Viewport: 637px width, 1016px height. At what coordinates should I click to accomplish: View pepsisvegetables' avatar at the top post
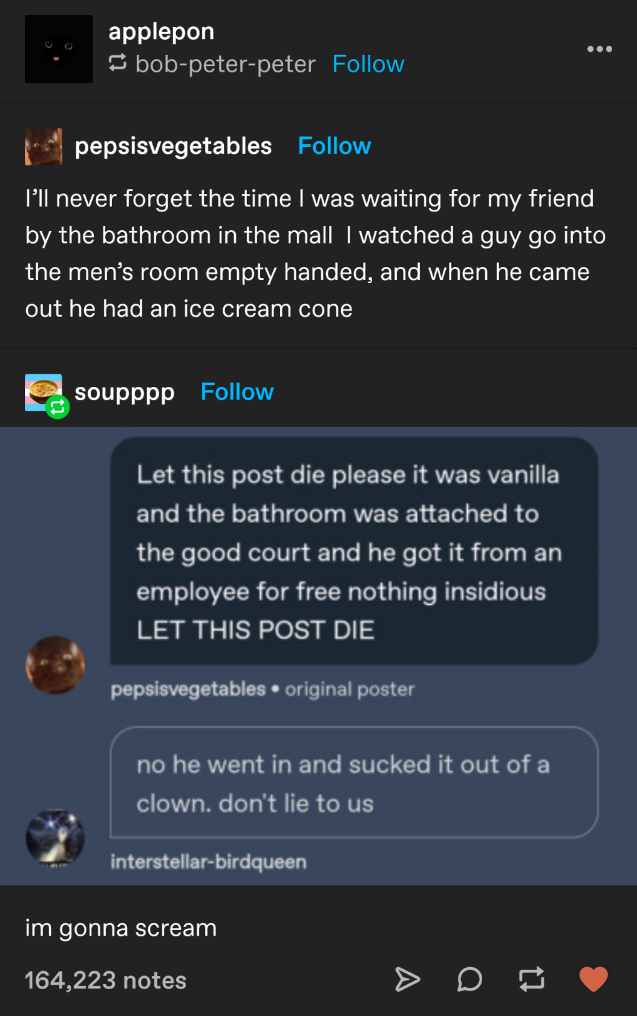click(44, 146)
